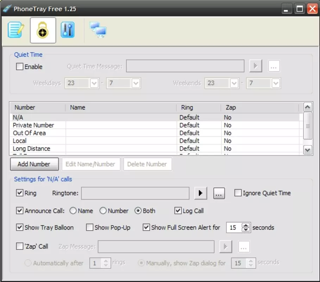Open Weekdays end hour dropdown

(136, 83)
